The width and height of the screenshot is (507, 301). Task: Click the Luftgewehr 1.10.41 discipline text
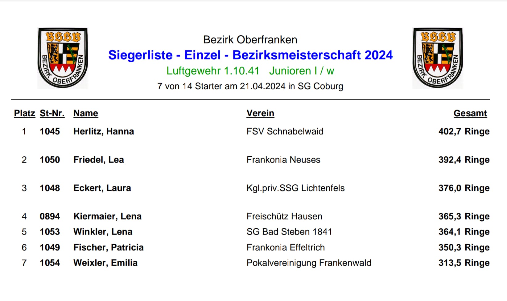point(213,71)
